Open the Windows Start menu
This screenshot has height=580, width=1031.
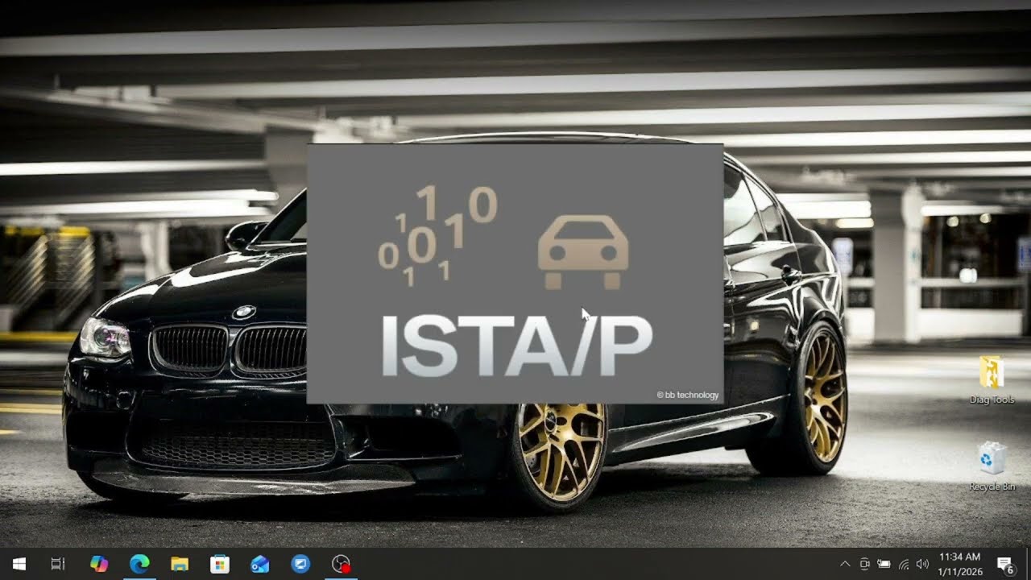point(19,564)
